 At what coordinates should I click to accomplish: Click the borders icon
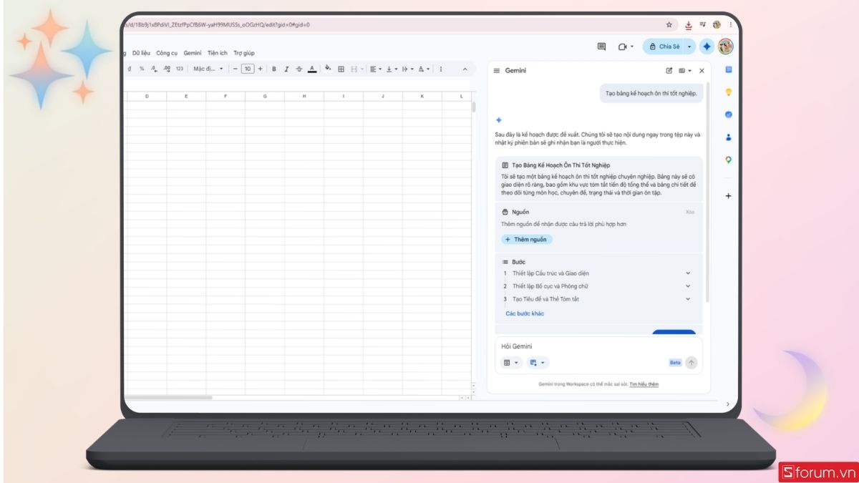pyautogui.click(x=341, y=69)
